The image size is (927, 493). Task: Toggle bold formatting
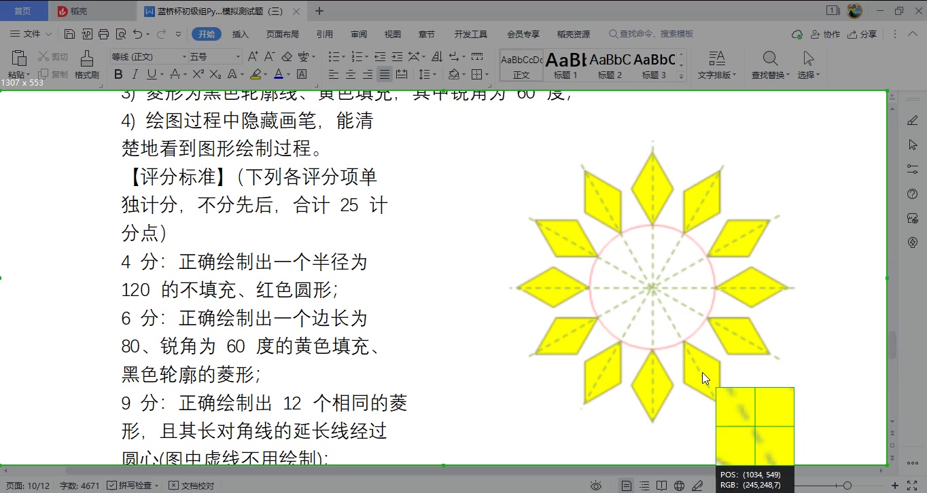[x=118, y=75]
